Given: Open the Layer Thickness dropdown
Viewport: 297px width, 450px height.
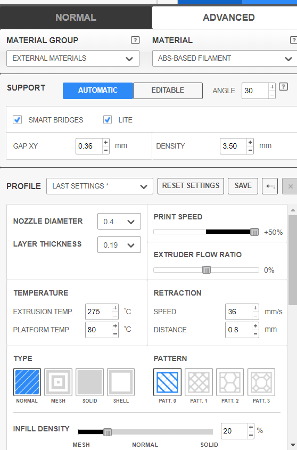Looking at the screenshot, I should click(x=119, y=245).
